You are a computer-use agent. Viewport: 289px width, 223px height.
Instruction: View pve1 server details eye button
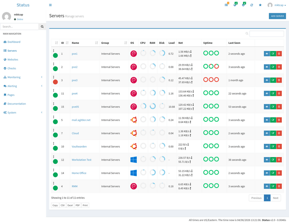click(267, 54)
